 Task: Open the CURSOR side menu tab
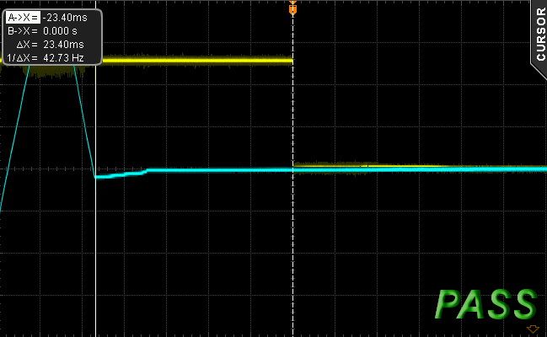click(540, 35)
